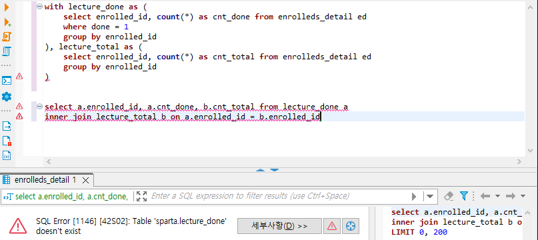Click the editor horizontal scrollbar right arrow
The width and height of the screenshot is (538, 240).
point(519,161)
